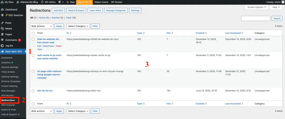Click the home icon next to Website Đà Nẵng
285x119 pixels.
(x=18, y=2)
